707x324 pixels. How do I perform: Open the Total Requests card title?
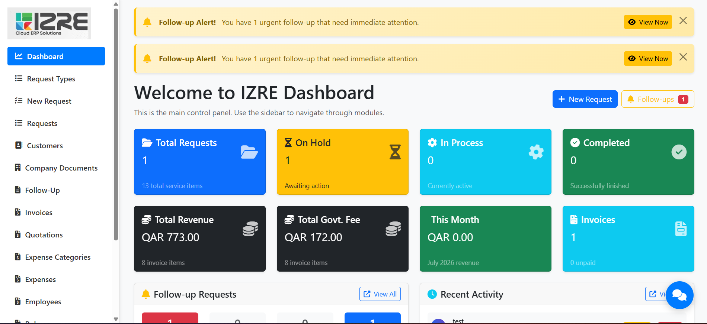pyautogui.click(x=186, y=143)
